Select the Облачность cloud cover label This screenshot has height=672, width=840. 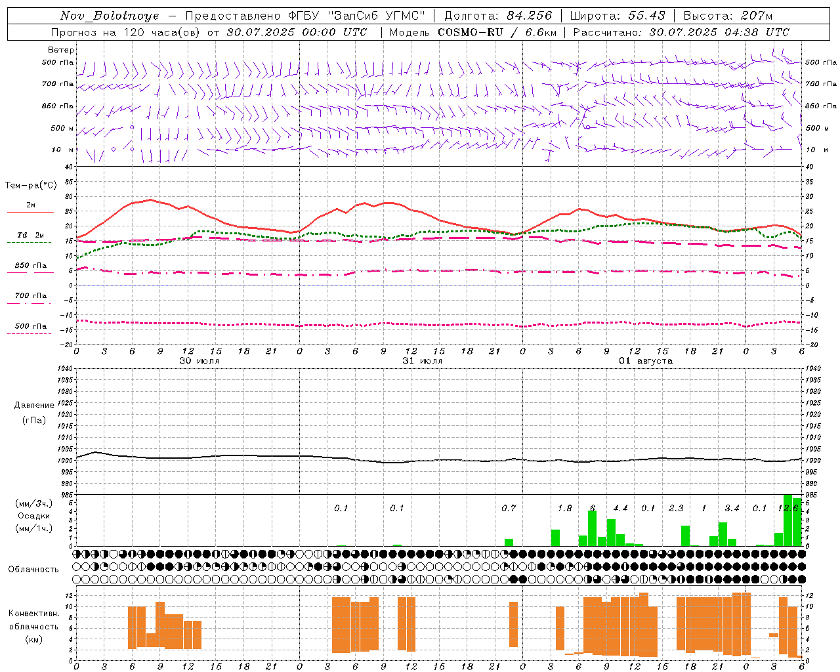pos(33,570)
